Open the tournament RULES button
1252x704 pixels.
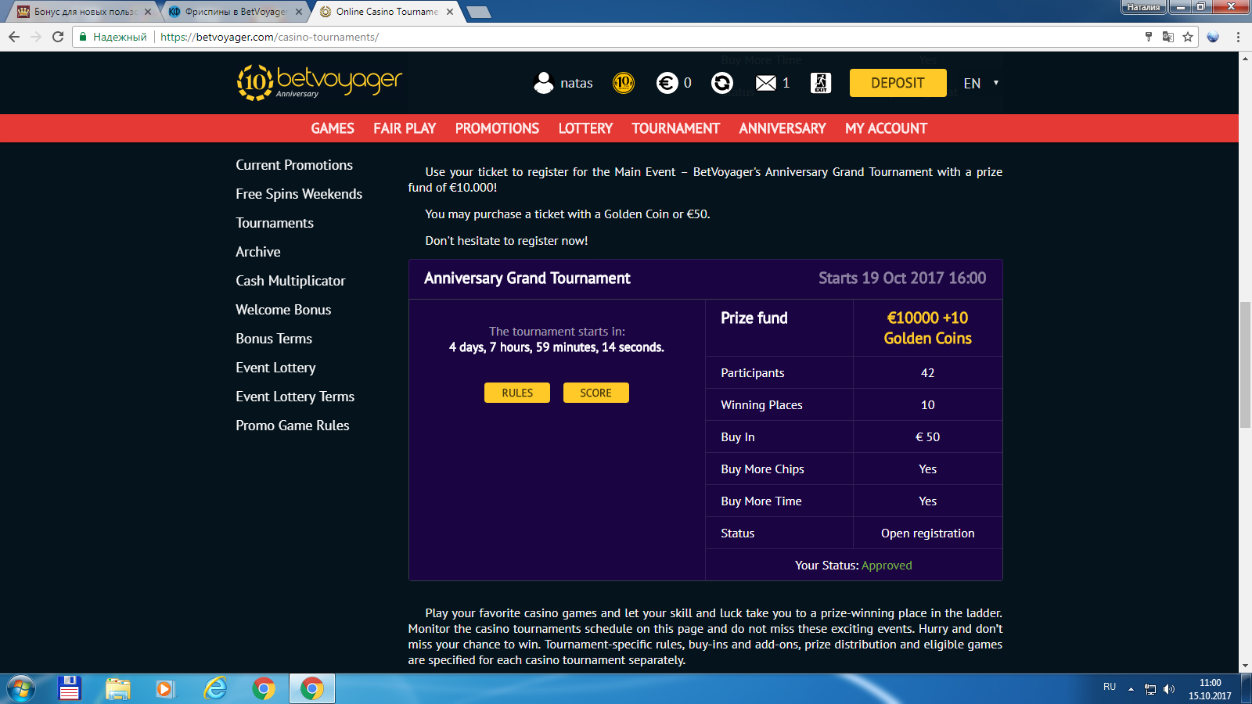pos(516,393)
